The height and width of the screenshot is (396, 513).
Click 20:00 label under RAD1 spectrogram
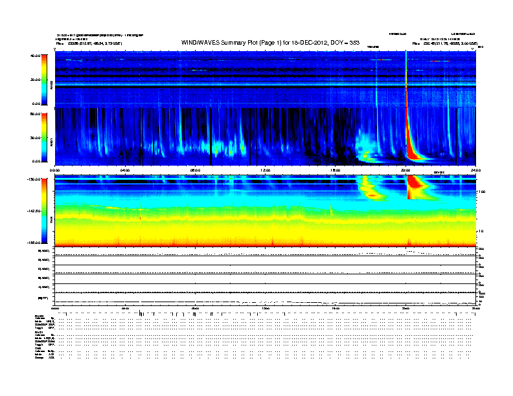[x=405, y=170]
